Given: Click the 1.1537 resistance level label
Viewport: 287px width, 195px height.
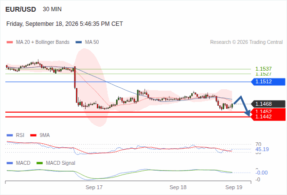Looking at the screenshot, I should [263, 69].
